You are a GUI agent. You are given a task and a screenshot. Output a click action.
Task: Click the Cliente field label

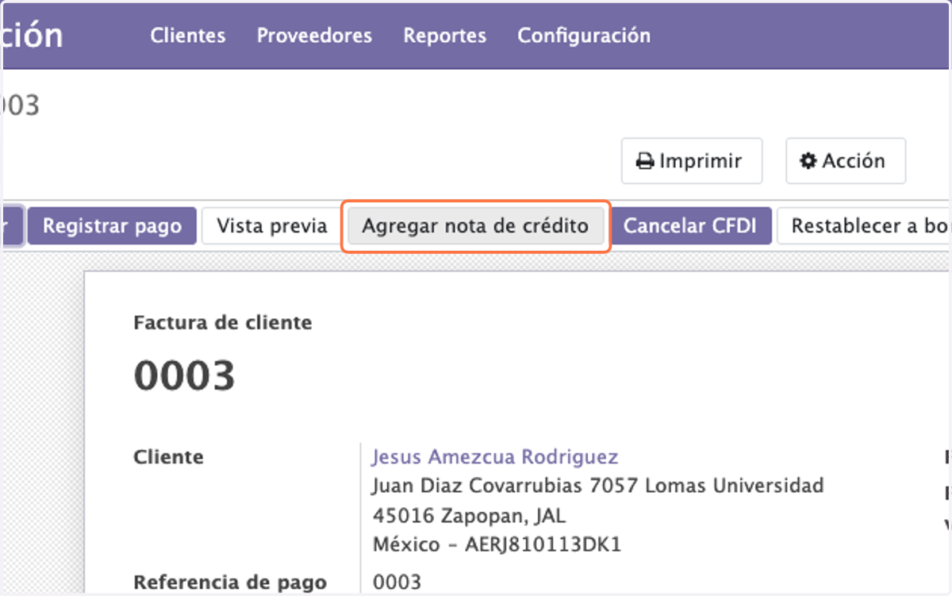tap(168, 457)
